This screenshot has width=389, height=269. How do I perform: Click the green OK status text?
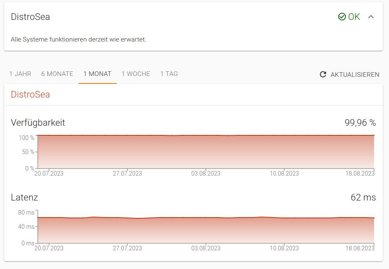[x=354, y=17]
